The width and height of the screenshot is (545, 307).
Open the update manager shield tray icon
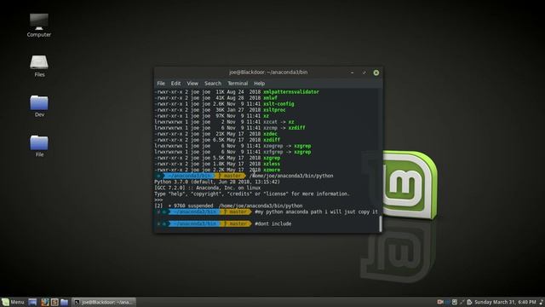pyautogui.click(x=455, y=302)
